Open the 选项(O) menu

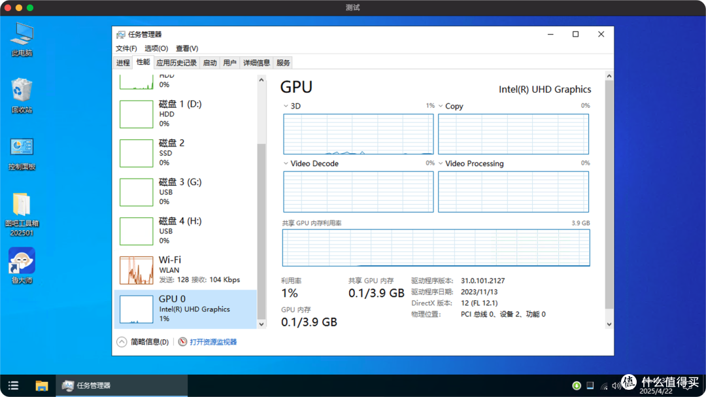click(x=156, y=48)
